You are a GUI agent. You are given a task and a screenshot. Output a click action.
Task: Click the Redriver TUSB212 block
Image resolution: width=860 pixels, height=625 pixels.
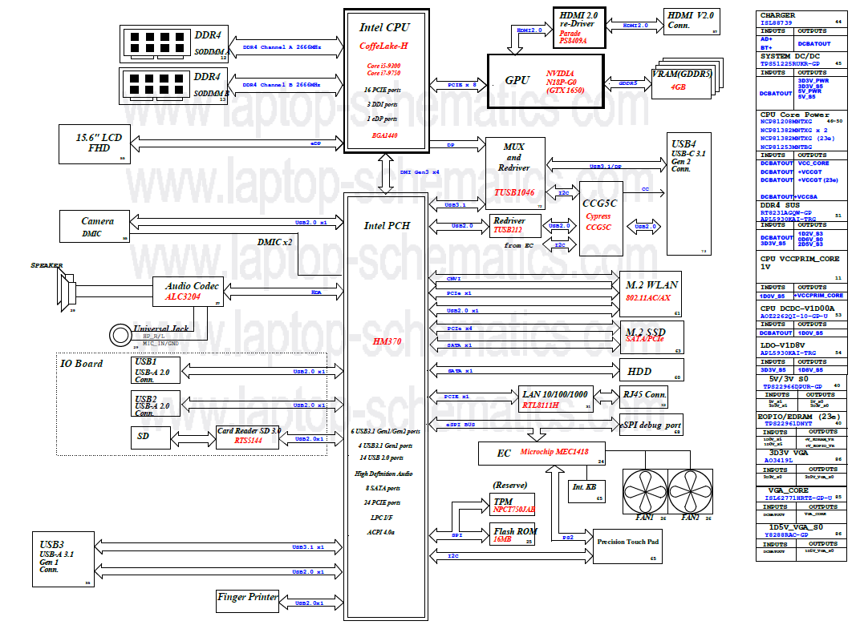[x=515, y=226]
